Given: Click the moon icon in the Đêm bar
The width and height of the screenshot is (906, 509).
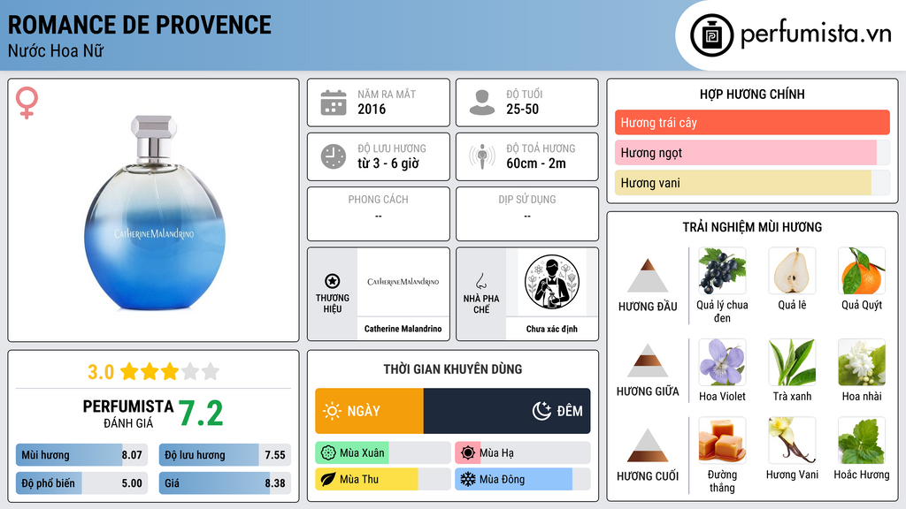Looking at the screenshot, I should 541,411.
